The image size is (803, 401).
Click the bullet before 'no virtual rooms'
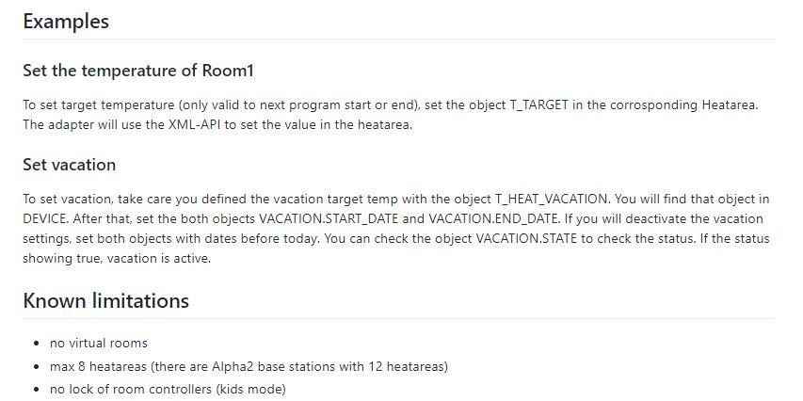click(36, 344)
